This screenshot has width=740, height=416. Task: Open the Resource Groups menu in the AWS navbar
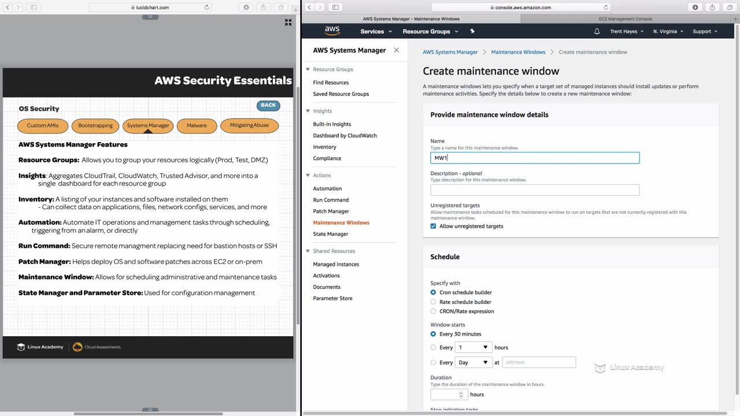point(430,31)
